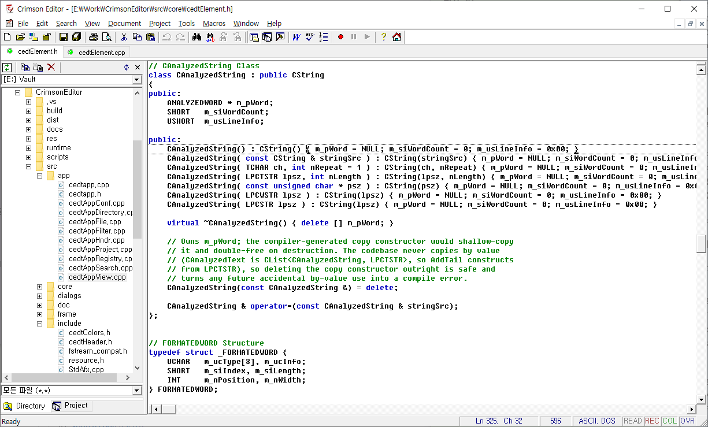Click the blue sync arrows icon in directory panel
The image size is (708, 427).
[x=127, y=67]
